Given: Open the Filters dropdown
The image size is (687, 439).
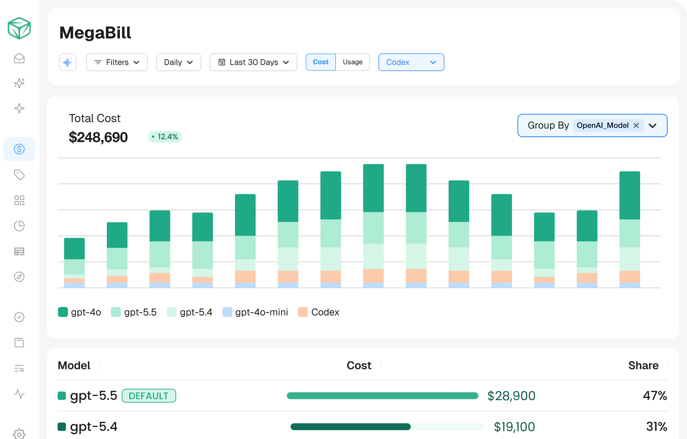Looking at the screenshot, I should pyautogui.click(x=117, y=62).
